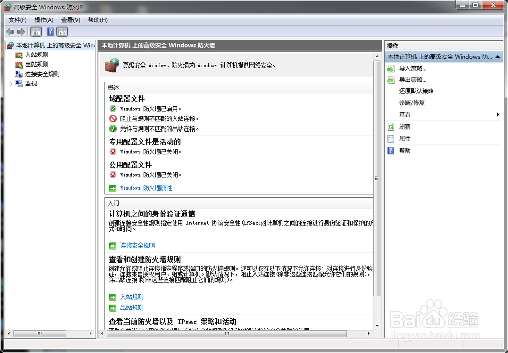Click the red shield icon under 专用配置文件
The height and width of the screenshot is (353, 508).
point(113,151)
